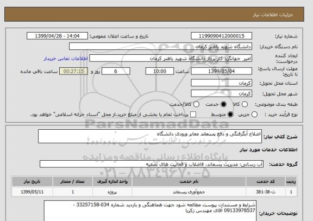
Task: Select the کالا radio button
Action: [x=245, y=104]
